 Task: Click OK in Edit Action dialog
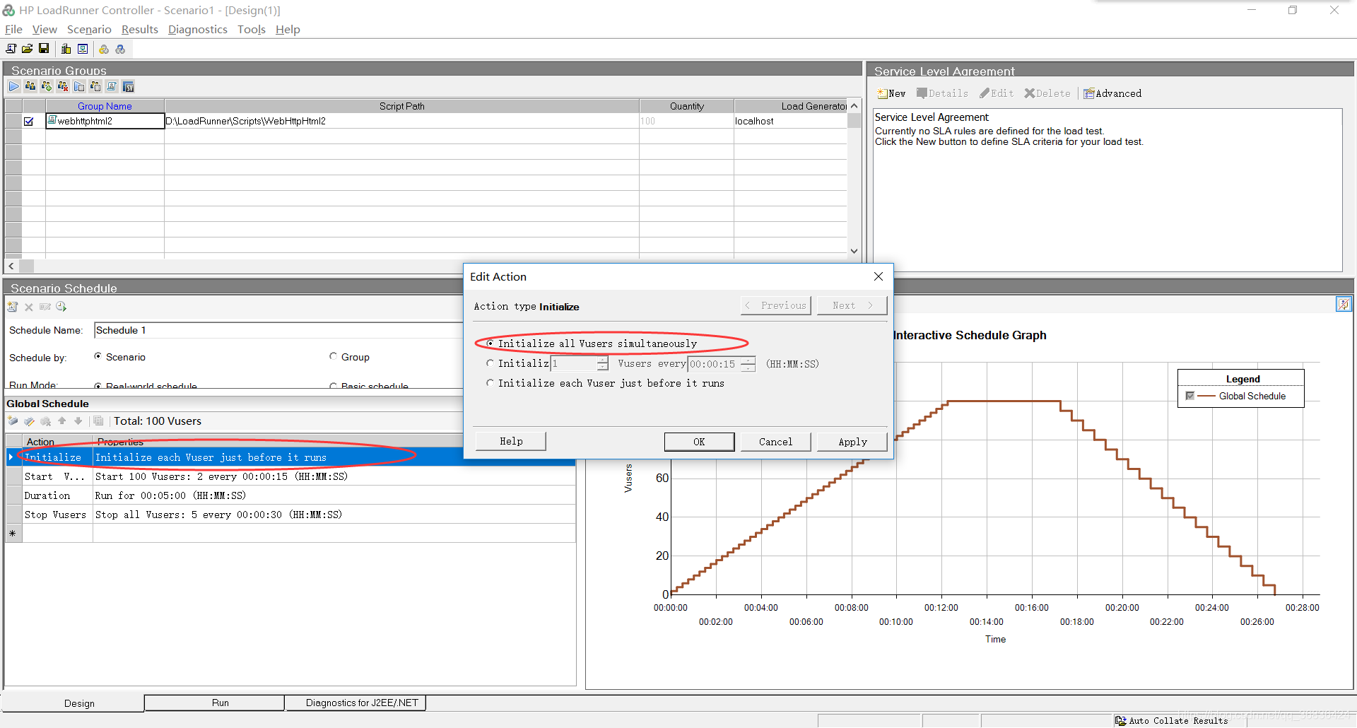coord(699,442)
